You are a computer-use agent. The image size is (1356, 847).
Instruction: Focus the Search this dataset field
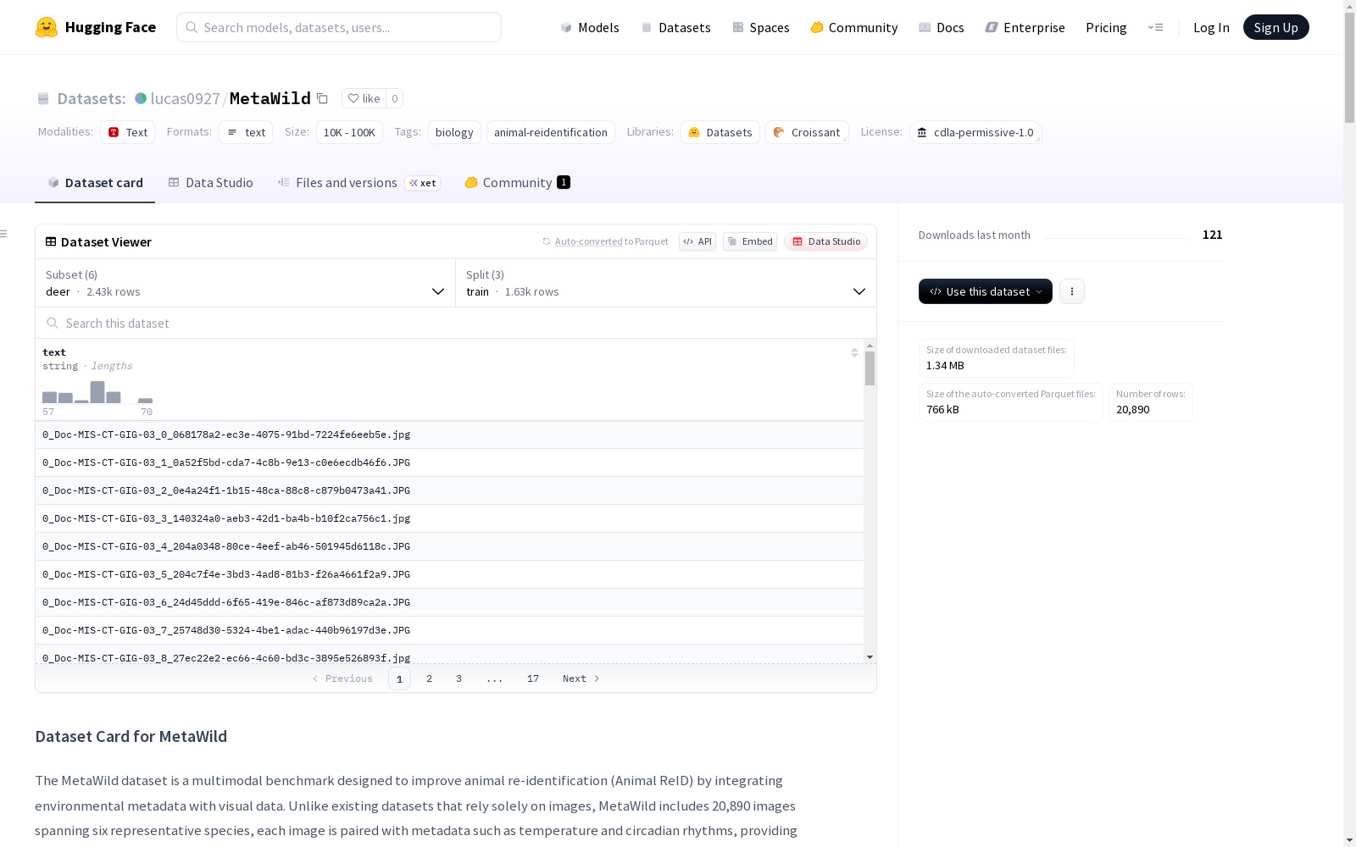click(456, 323)
